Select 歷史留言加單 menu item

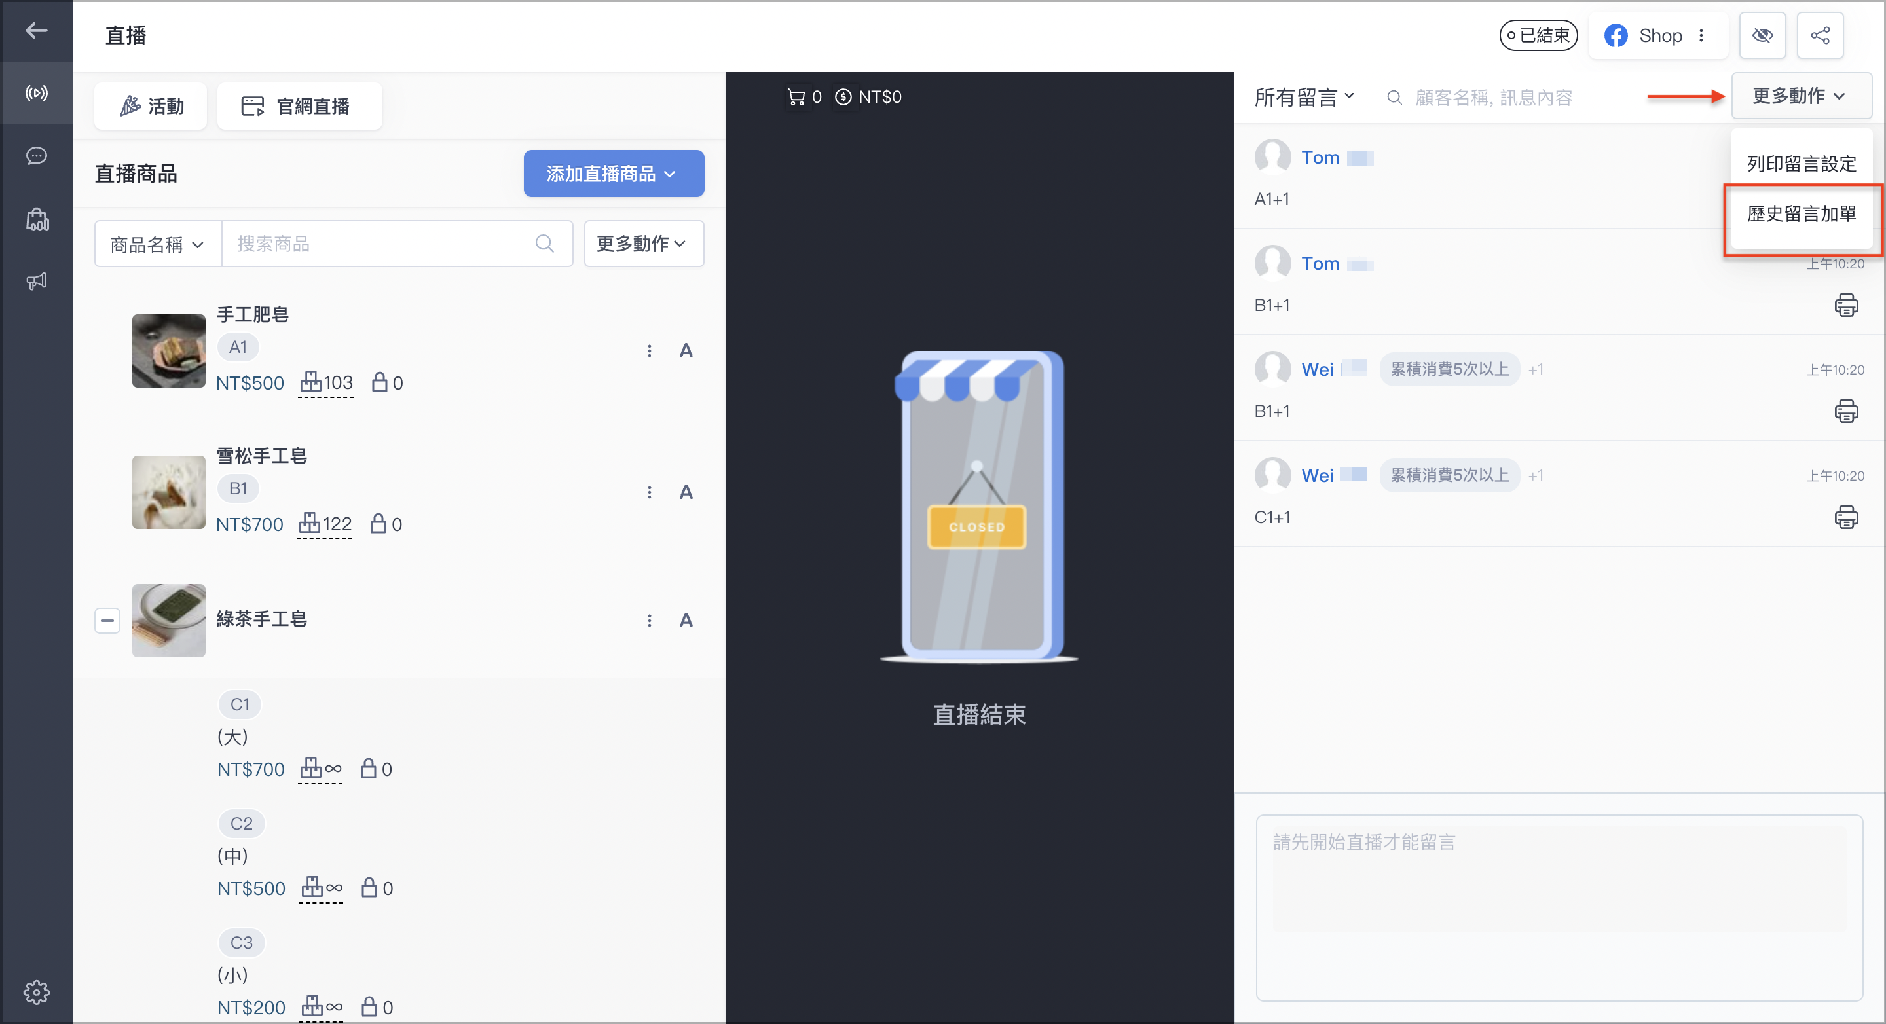point(1801,213)
